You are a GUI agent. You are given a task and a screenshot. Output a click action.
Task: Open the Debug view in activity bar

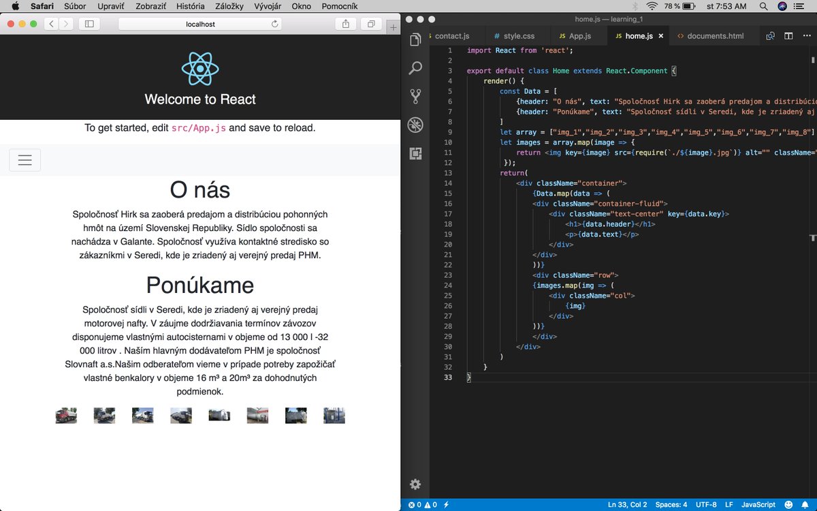[415, 125]
